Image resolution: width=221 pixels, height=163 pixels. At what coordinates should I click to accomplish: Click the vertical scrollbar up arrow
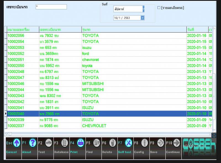pyautogui.click(x=214, y=28)
